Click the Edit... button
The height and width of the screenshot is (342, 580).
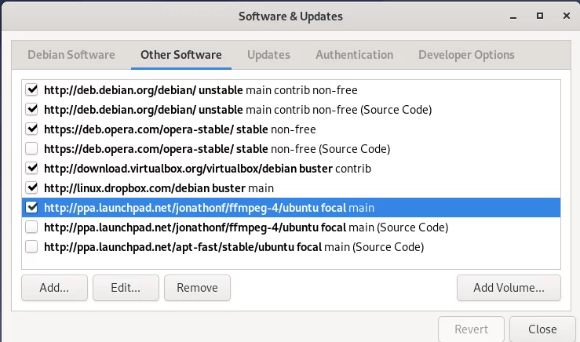pyautogui.click(x=126, y=288)
